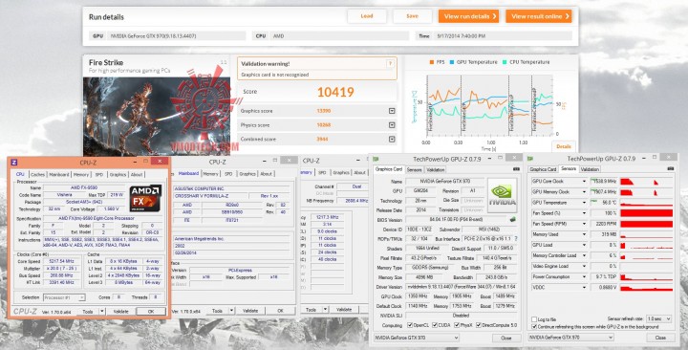
Task: Open Memory tab in front CPU-Z window
Action: coord(81,174)
